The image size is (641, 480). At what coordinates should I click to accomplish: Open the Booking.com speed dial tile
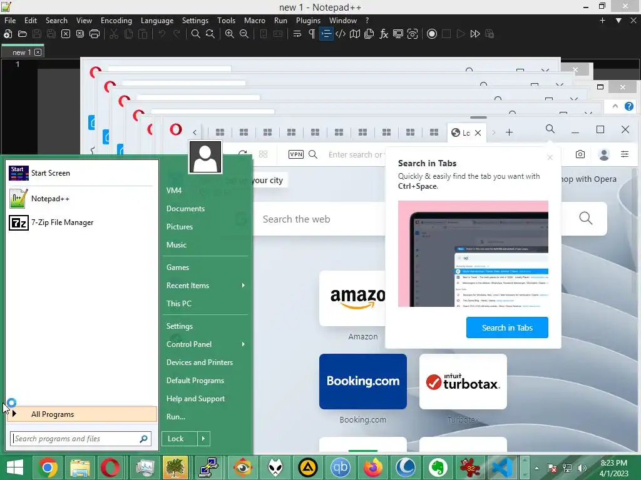(363, 381)
